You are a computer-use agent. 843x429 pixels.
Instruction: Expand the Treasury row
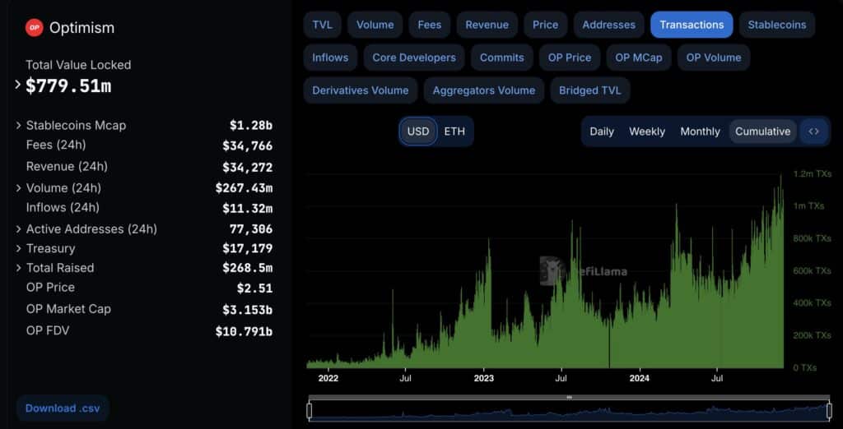click(19, 248)
